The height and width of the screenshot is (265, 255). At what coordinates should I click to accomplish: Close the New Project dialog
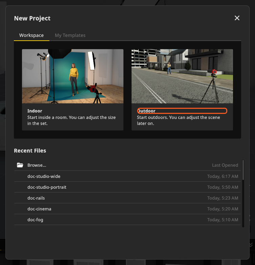click(x=237, y=18)
